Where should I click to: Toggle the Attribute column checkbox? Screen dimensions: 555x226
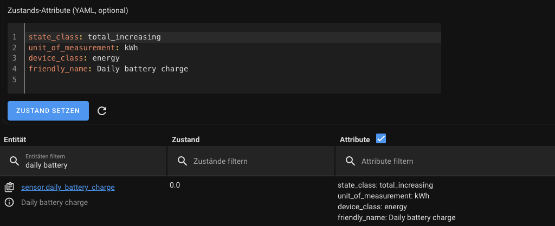pos(381,139)
